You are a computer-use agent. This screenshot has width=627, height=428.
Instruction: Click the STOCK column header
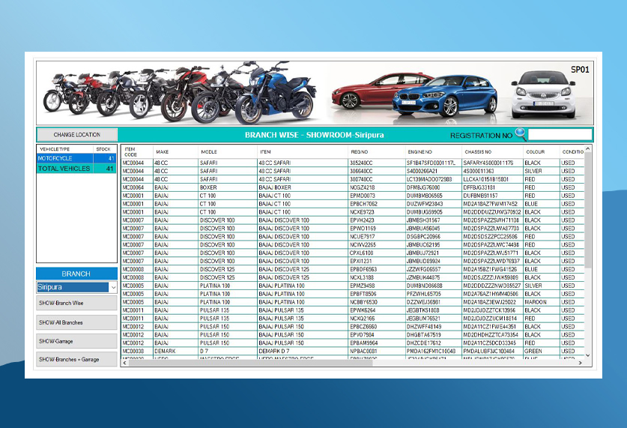[104, 149]
